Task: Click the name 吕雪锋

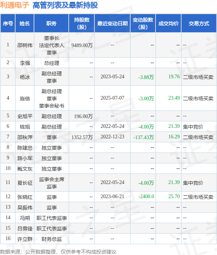Action: pos(25,229)
